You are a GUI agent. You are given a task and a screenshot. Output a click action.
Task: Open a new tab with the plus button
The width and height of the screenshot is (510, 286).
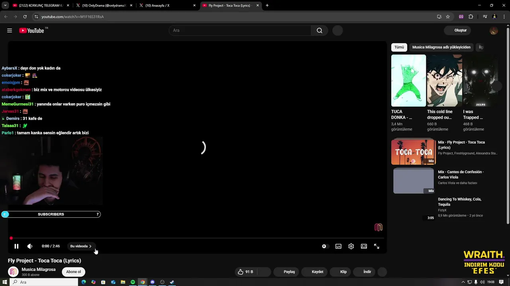(x=267, y=6)
